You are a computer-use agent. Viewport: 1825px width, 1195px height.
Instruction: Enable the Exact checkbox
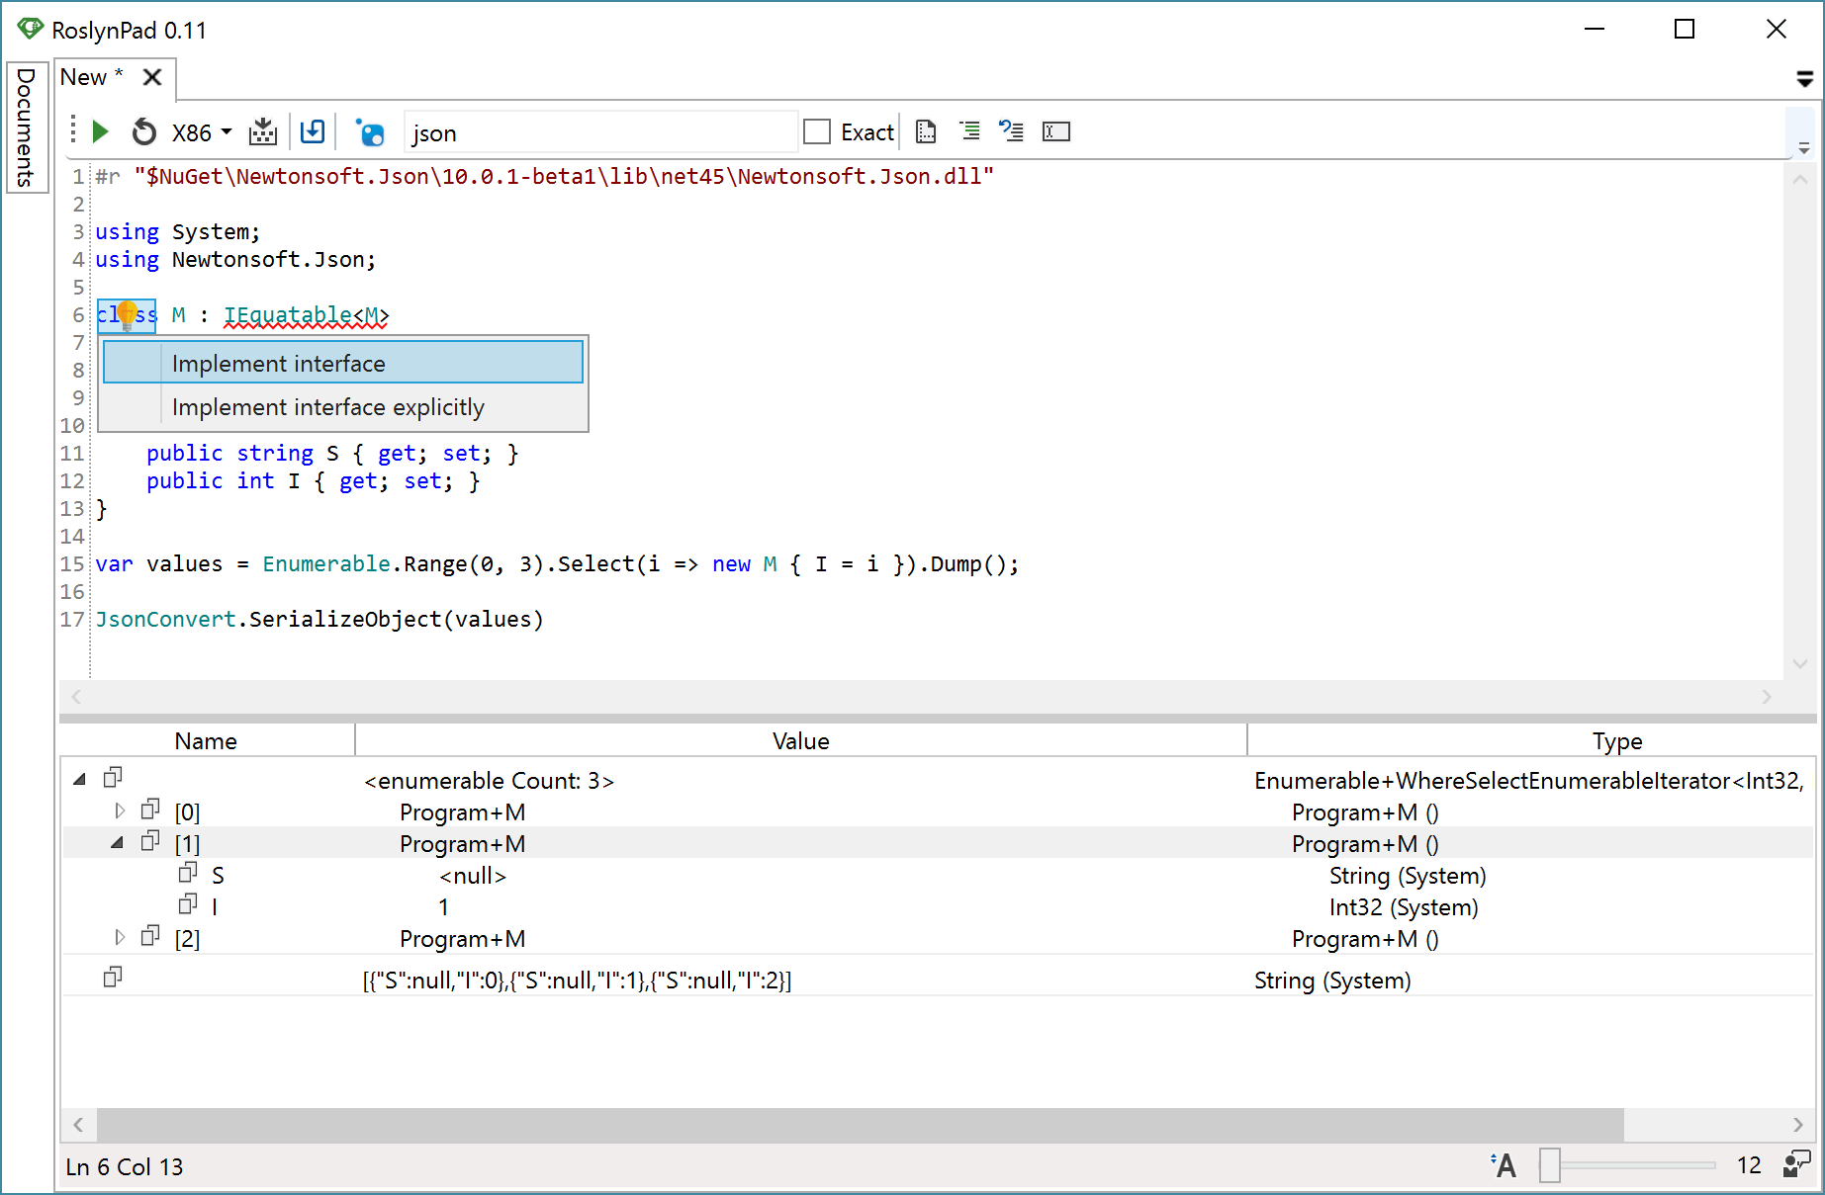[x=817, y=131]
